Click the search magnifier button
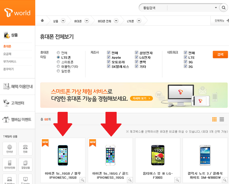Viewport: 229px width, 184px height. click(x=224, y=8)
